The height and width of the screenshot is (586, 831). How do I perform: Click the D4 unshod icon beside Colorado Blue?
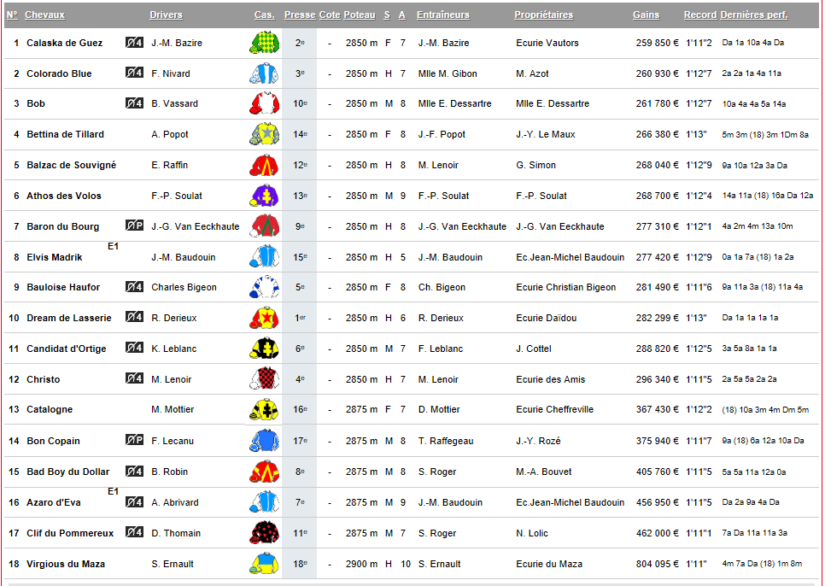click(134, 73)
